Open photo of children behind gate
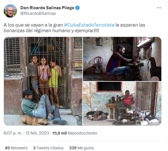168x151 pixels. (x=43, y=81)
